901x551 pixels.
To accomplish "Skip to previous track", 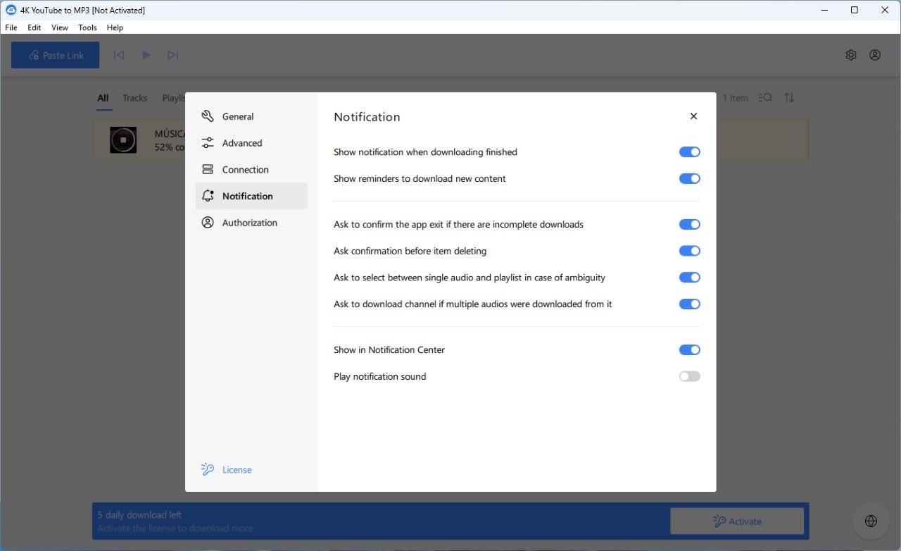I will pyautogui.click(x=119, y=55).
